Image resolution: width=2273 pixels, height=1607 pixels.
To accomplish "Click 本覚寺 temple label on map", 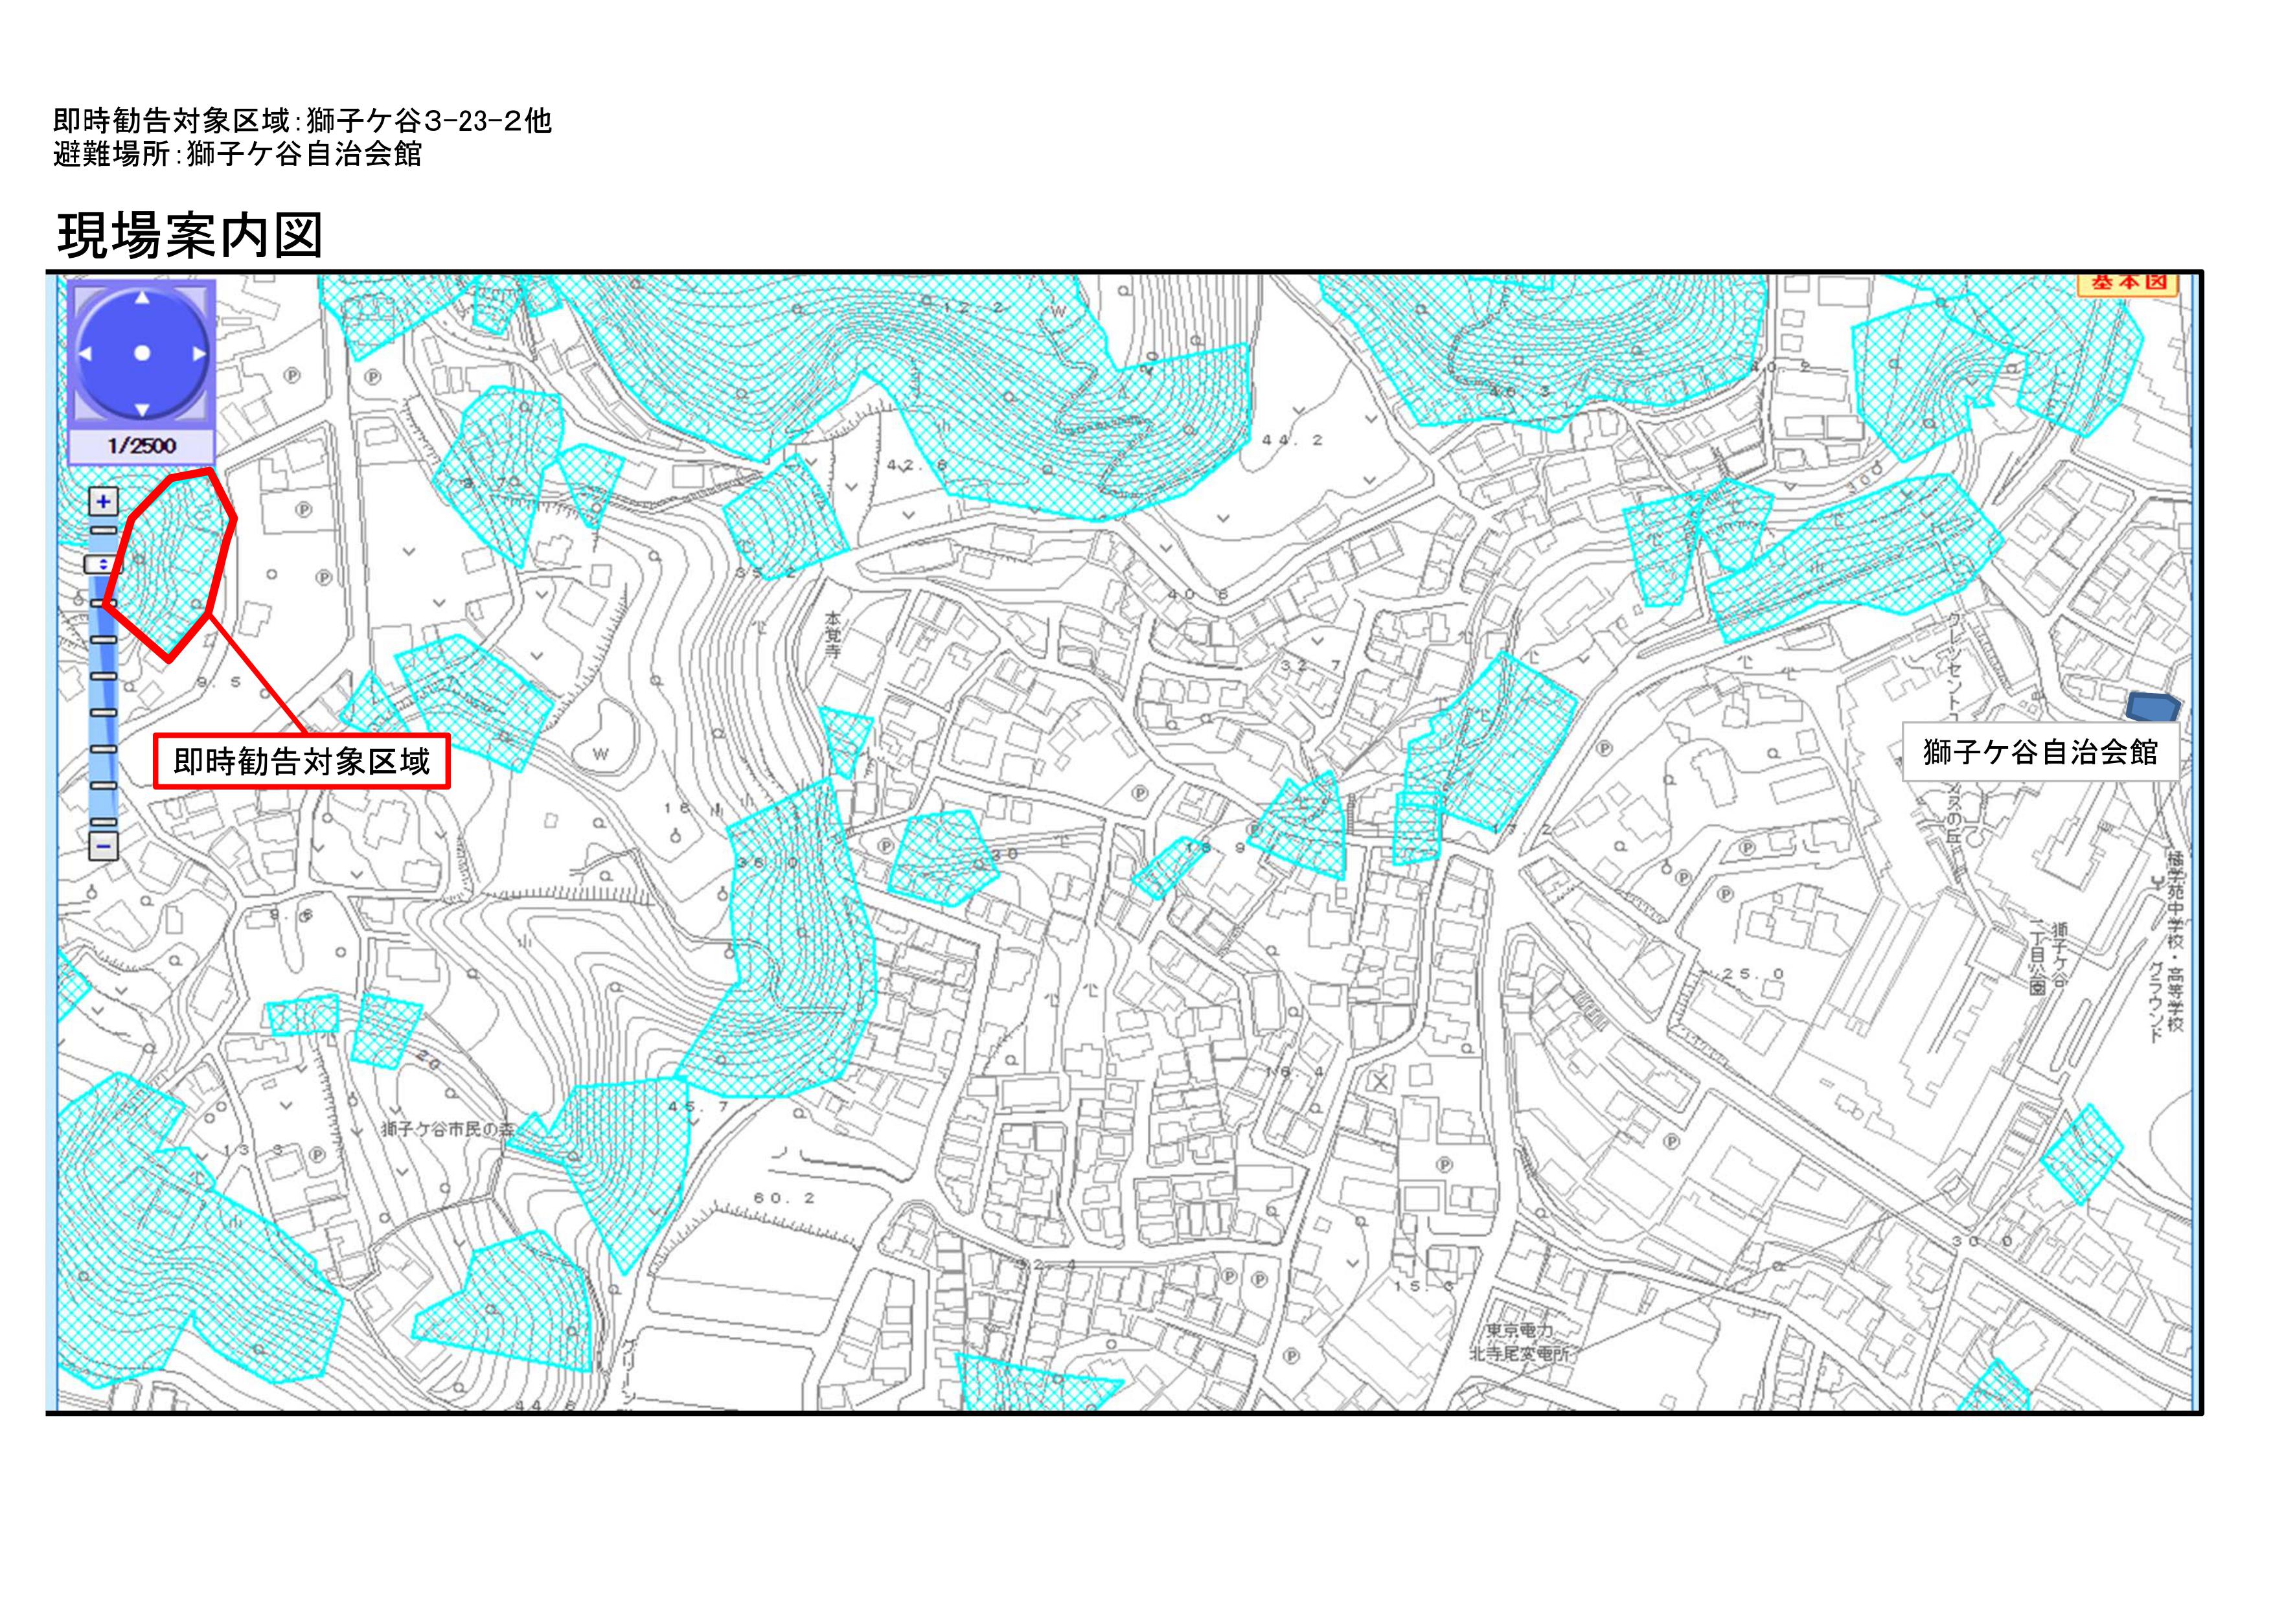I will [x=832, y=635].
